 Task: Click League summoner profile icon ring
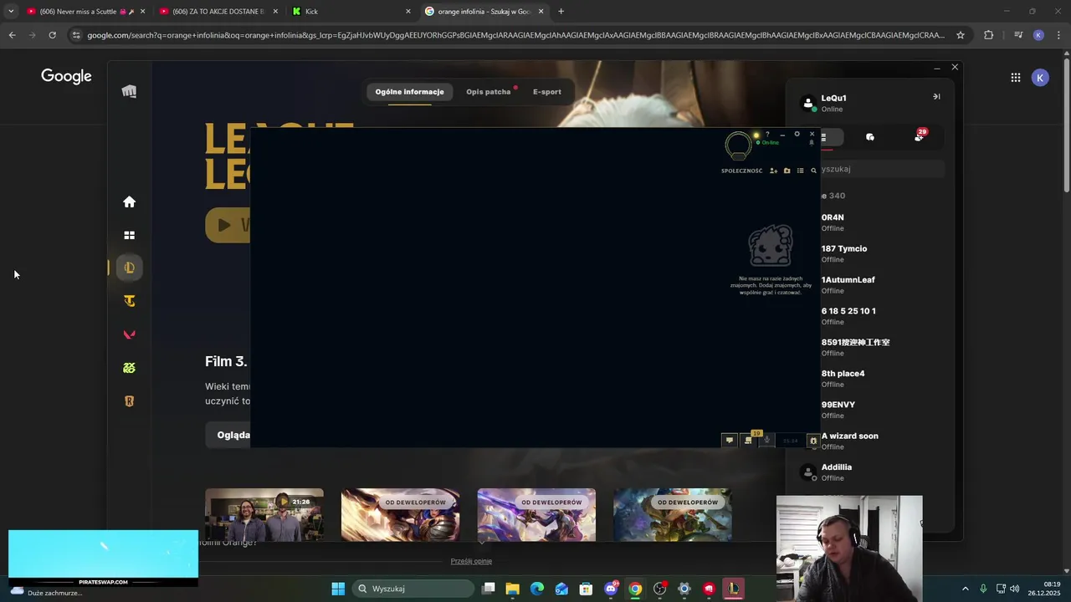[738, 145]
